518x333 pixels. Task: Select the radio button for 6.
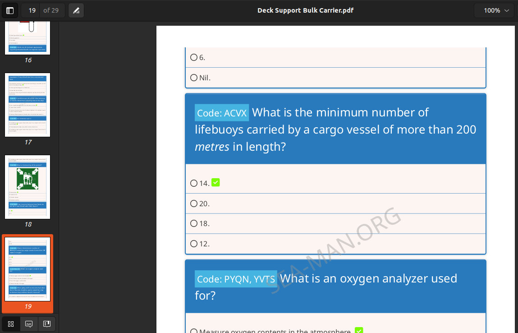click(194, 57)
